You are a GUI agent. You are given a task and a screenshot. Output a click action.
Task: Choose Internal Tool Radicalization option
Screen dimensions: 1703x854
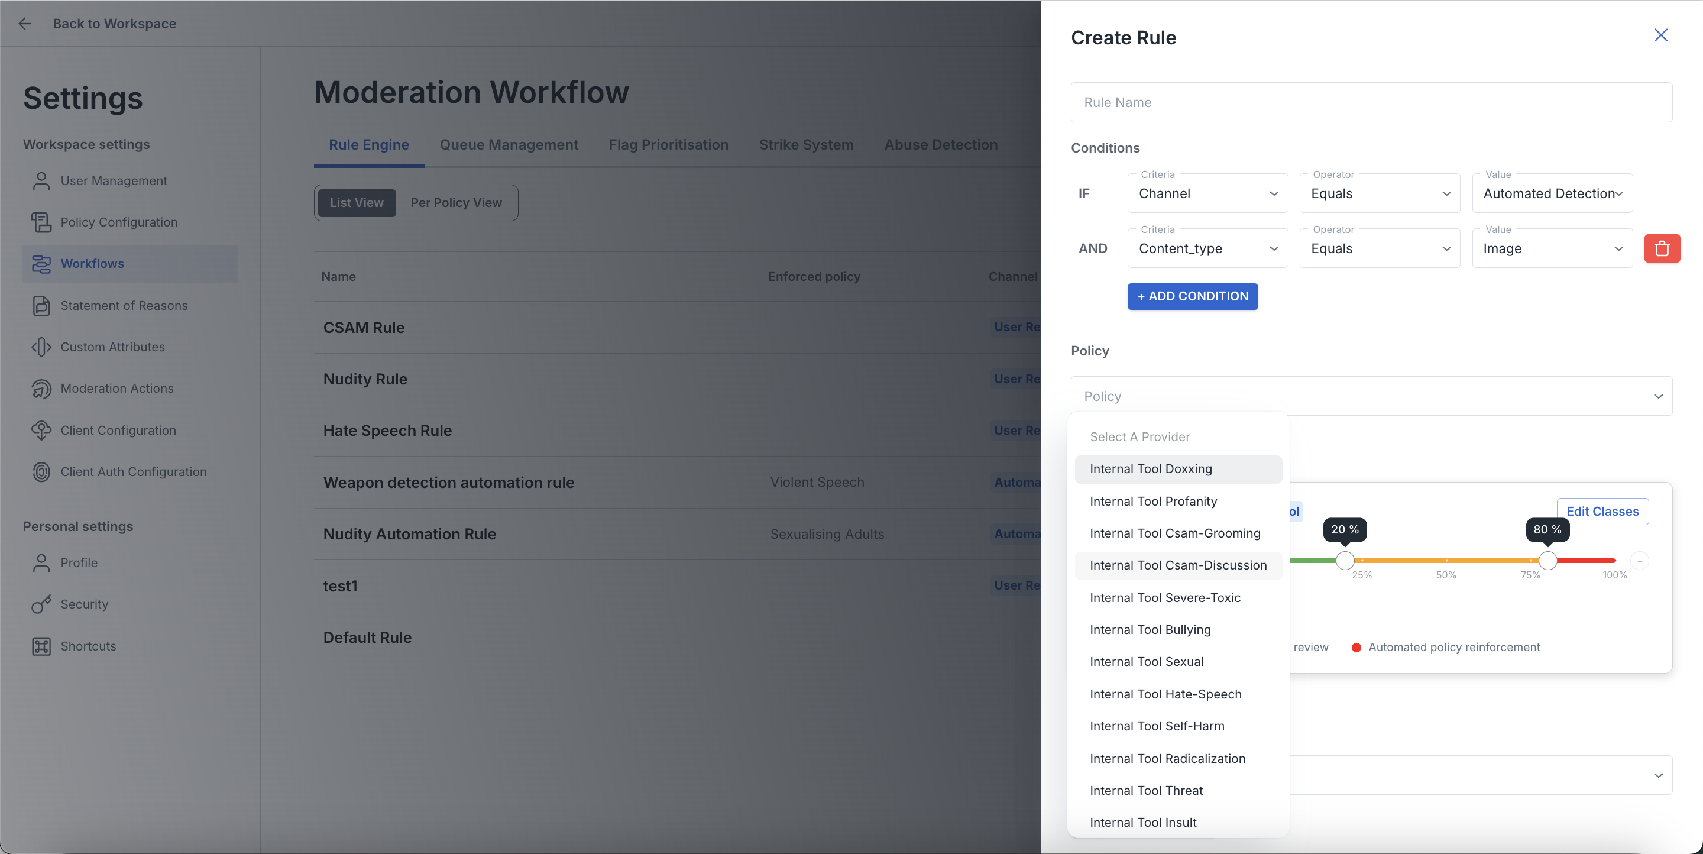[x=1178, y=759]
